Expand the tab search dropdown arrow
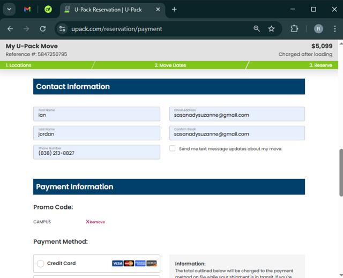 [9, 9]
